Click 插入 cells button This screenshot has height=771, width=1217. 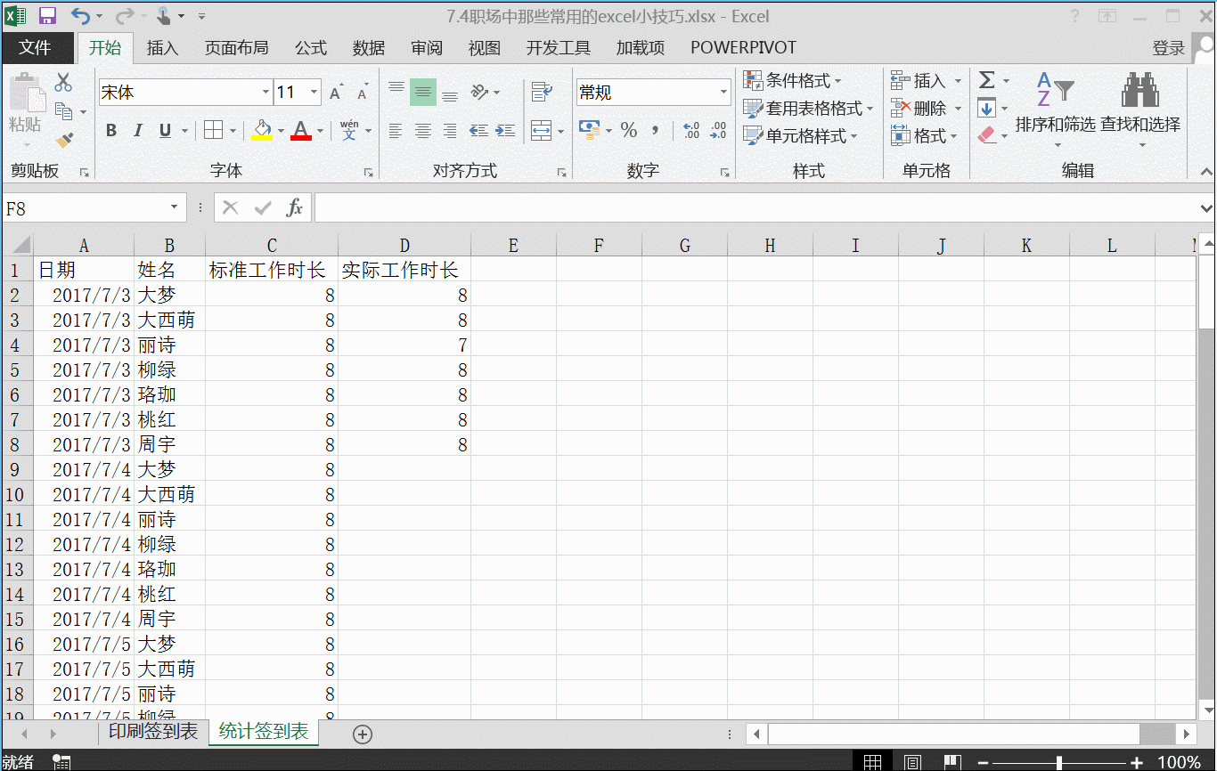927,81
